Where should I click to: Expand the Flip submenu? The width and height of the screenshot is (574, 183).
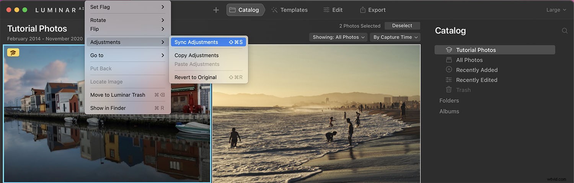click(127, 29)
